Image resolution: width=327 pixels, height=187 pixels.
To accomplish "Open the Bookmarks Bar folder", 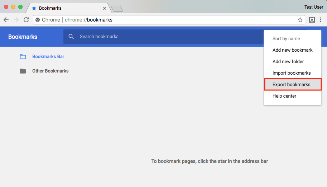I will point(48,57).
